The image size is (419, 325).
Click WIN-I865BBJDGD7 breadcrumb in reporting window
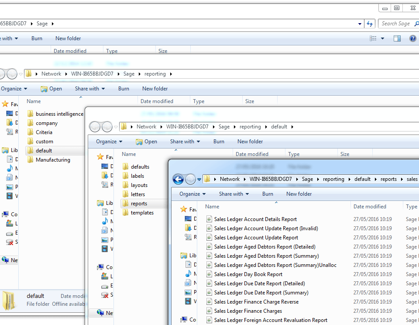(92, 74)
